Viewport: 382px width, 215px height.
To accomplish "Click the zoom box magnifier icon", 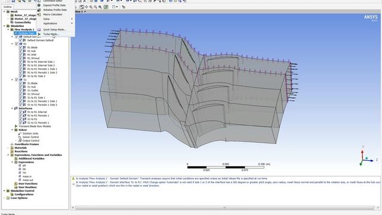I will click(100, 7).
